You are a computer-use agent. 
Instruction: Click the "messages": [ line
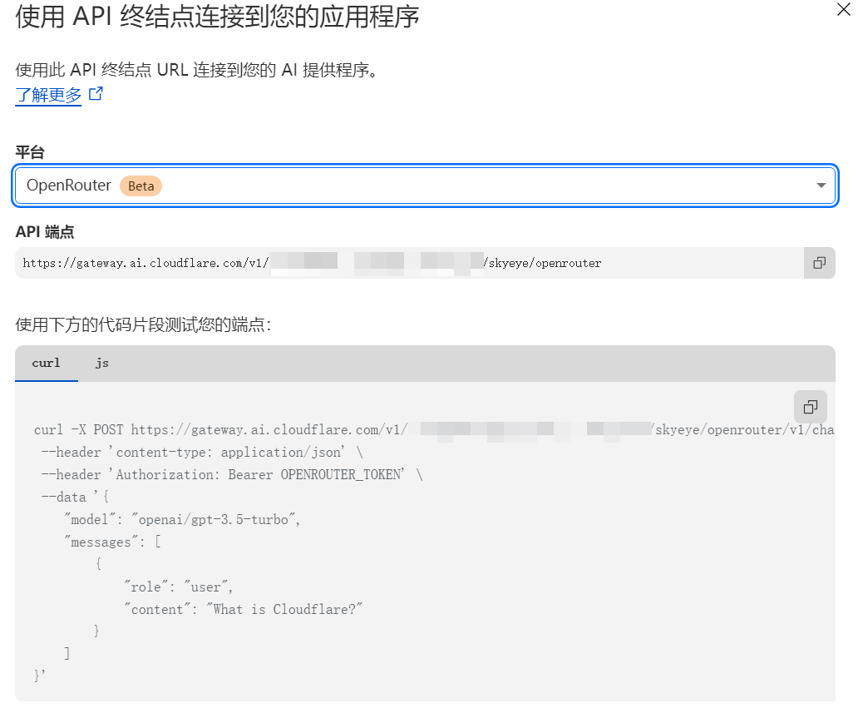pyautogui.click(x=112, y=542)
